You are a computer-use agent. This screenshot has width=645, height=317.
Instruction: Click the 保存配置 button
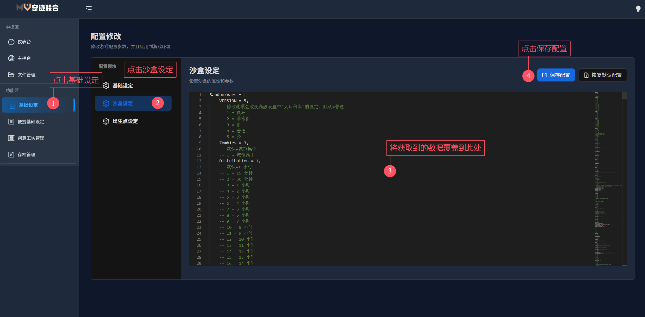pyautogui.click(x=556, y=75)
